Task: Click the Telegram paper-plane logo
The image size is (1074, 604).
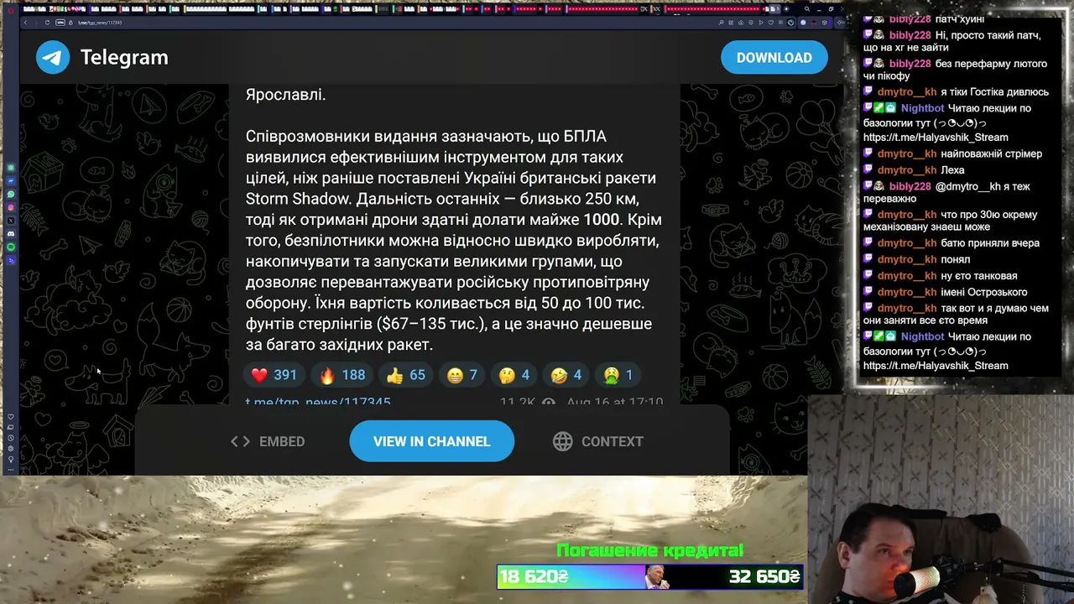Action: [53, 57]
